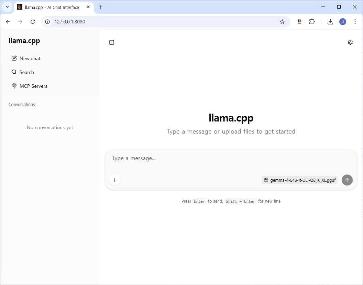
Task: Go forward in browser history
Action: pos(20,22)
